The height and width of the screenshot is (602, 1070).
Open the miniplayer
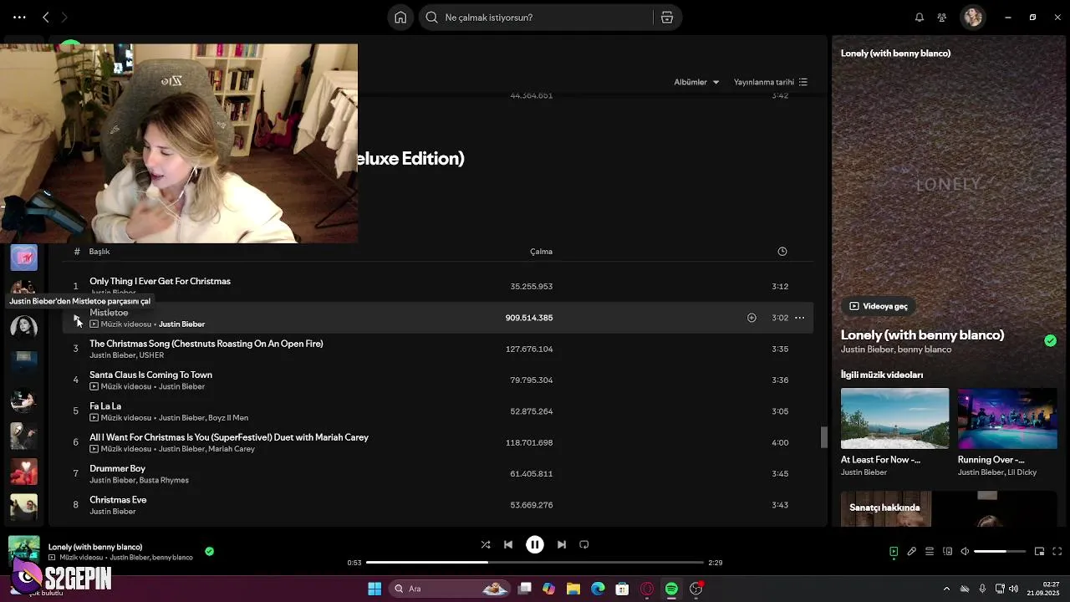tap(1040, 552)
